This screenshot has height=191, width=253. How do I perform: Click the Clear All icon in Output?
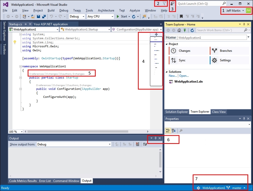(x=137, y=144)
